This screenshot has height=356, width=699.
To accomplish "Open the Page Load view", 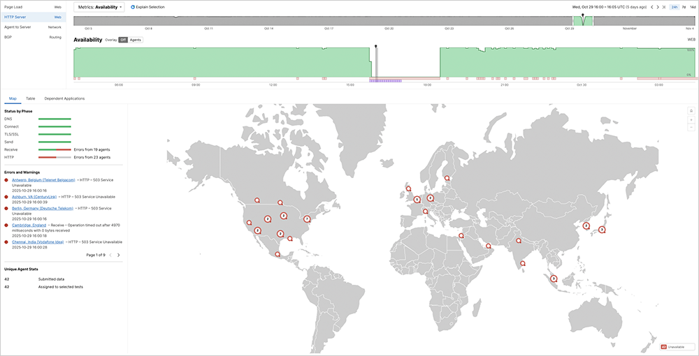I will pos(33,7).
